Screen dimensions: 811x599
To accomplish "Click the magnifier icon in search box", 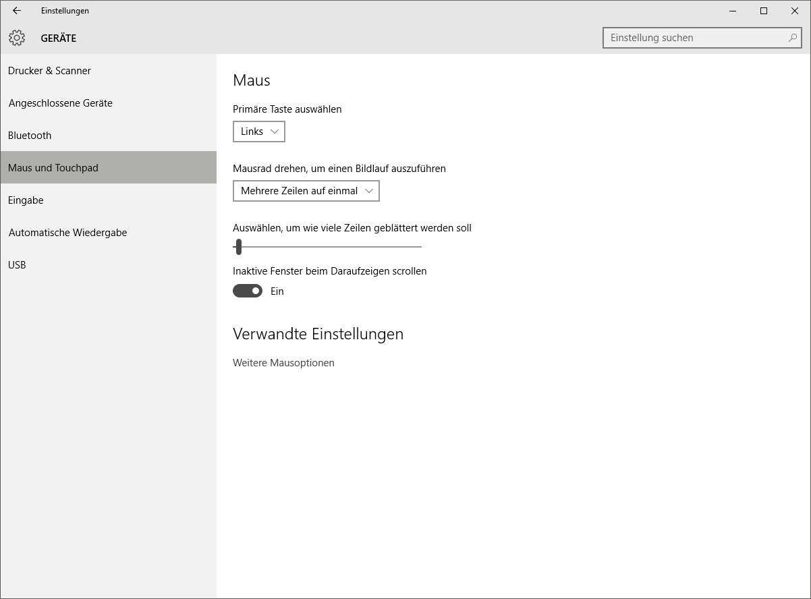I will [793, 38].
